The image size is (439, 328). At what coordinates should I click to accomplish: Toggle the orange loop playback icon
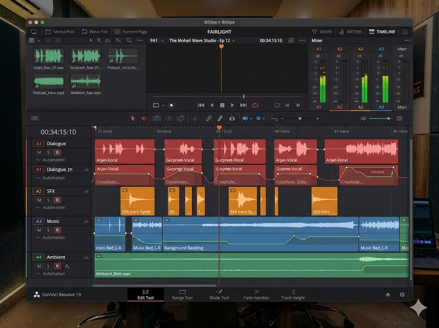click(255, 105)
